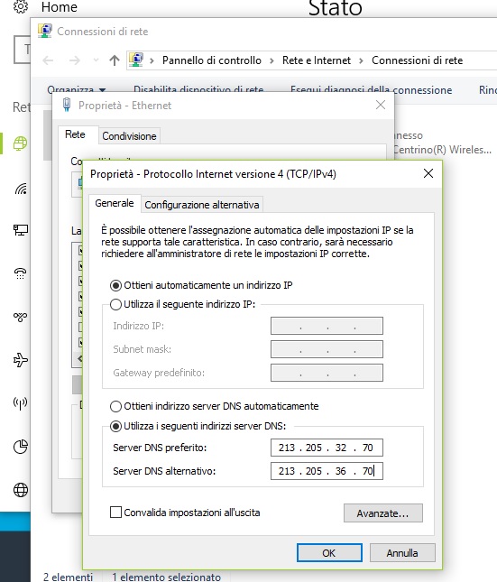Click the Server DNS alternativo field
Viewport: 497px width, 582px height.
[x=327, y=471]
